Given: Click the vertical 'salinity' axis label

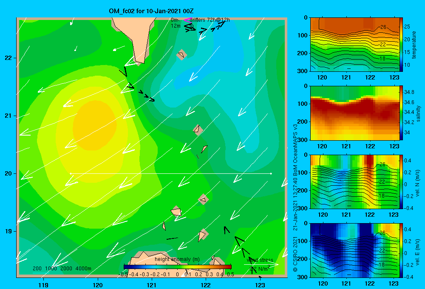Looking at the screenshot, I should pyautogui.click(x=418, y=113).
